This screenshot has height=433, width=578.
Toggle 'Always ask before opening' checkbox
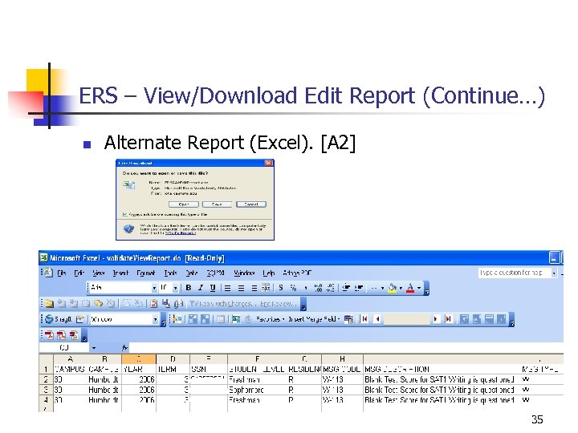124,214
